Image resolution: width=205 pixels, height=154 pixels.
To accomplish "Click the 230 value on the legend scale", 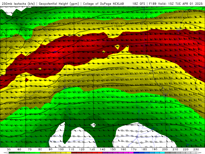I will (x=196, y=149).
